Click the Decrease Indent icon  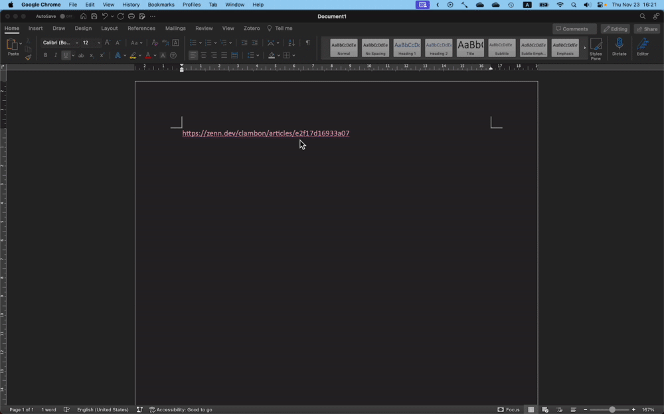(x=244, y=42)
